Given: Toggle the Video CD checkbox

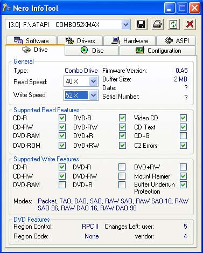Looking at the screenshot, I should (x=183, y=118).
